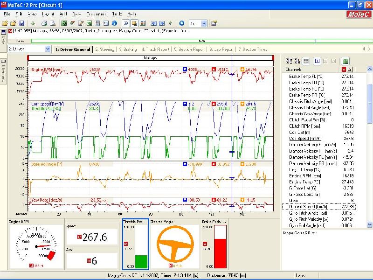Click the Brake Pedal red bar gauge
Viewport: 373px width, 280px height.
tap(220, 247)
